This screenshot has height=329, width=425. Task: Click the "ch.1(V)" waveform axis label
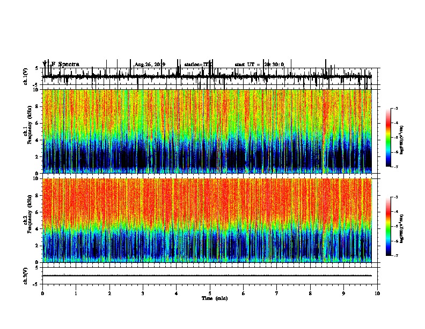[x=25, y=76]
